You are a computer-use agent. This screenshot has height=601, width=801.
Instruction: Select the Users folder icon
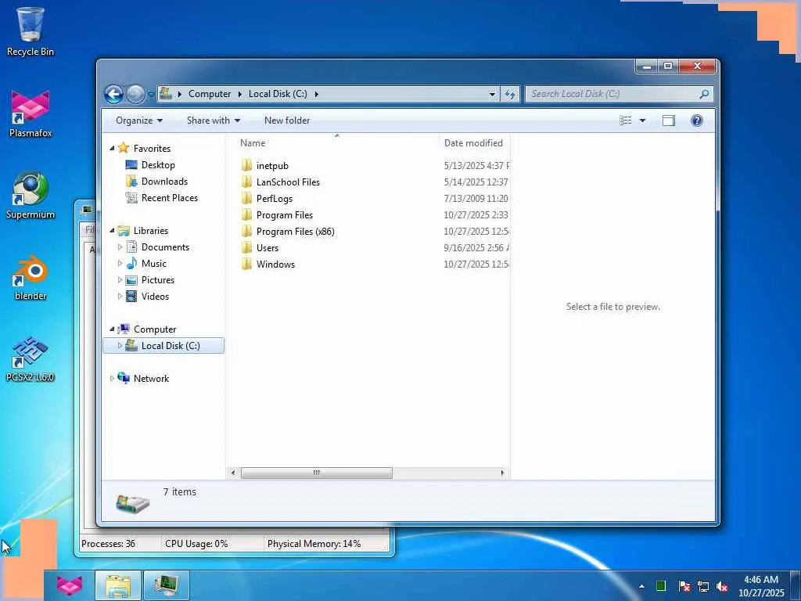(x=246, y=247)
